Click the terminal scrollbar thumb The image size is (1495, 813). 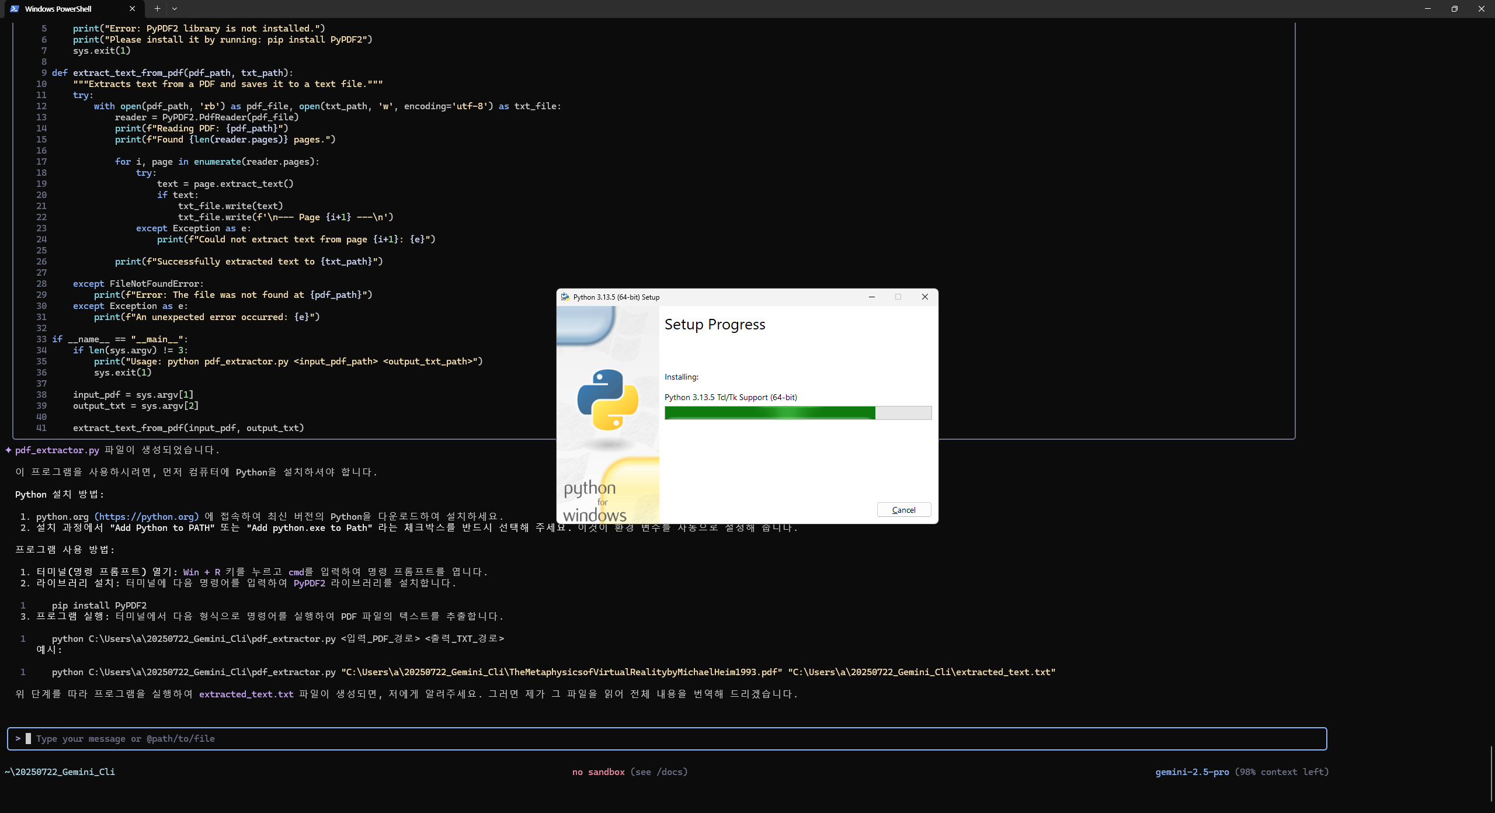tap(1491, 774)
